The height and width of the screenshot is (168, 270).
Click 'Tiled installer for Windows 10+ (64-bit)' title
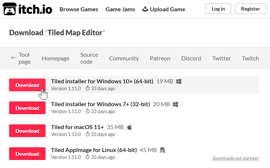102,81
